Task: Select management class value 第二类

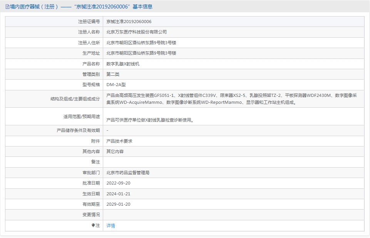Action: click(113, 74)
